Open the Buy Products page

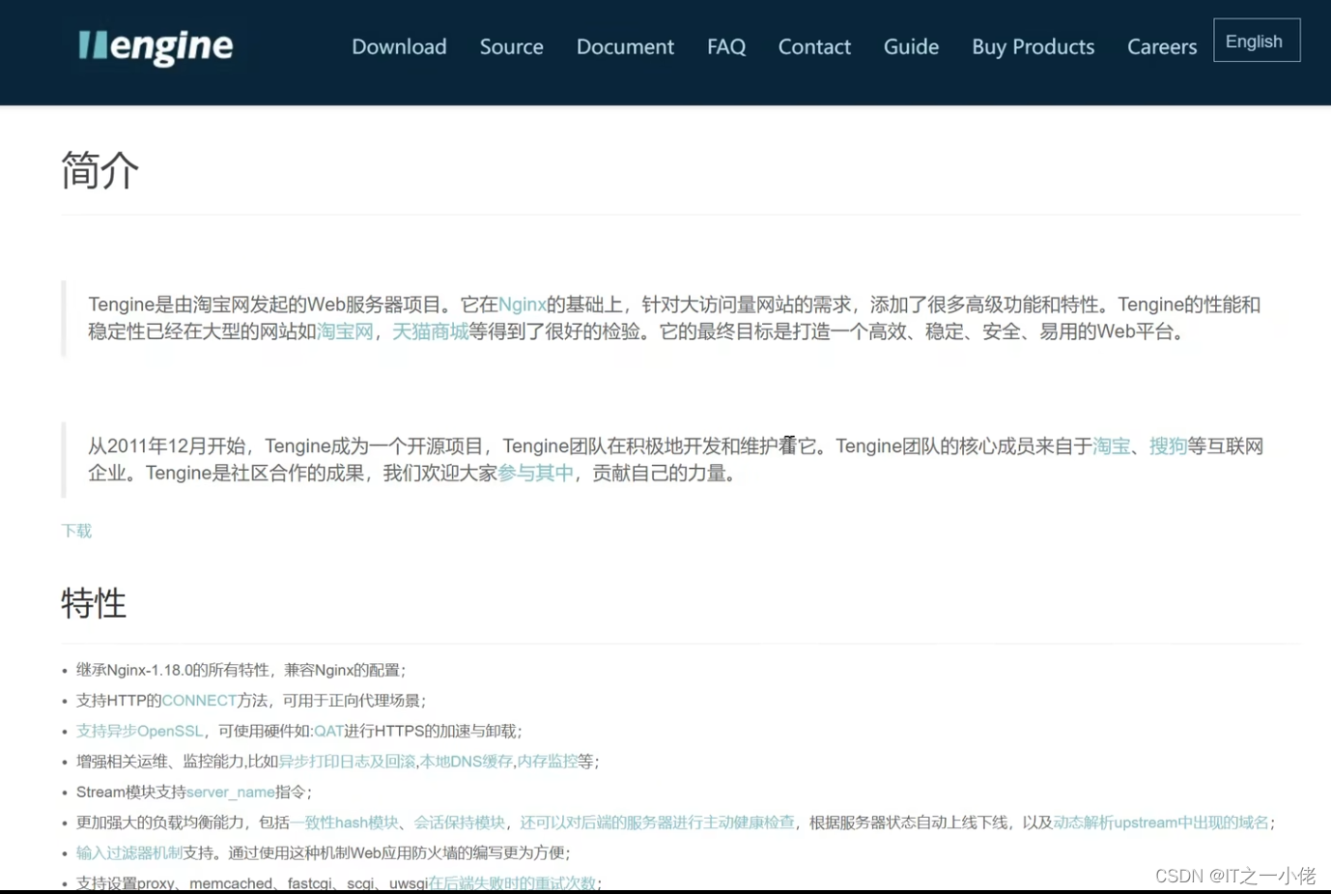point(1033,46)
